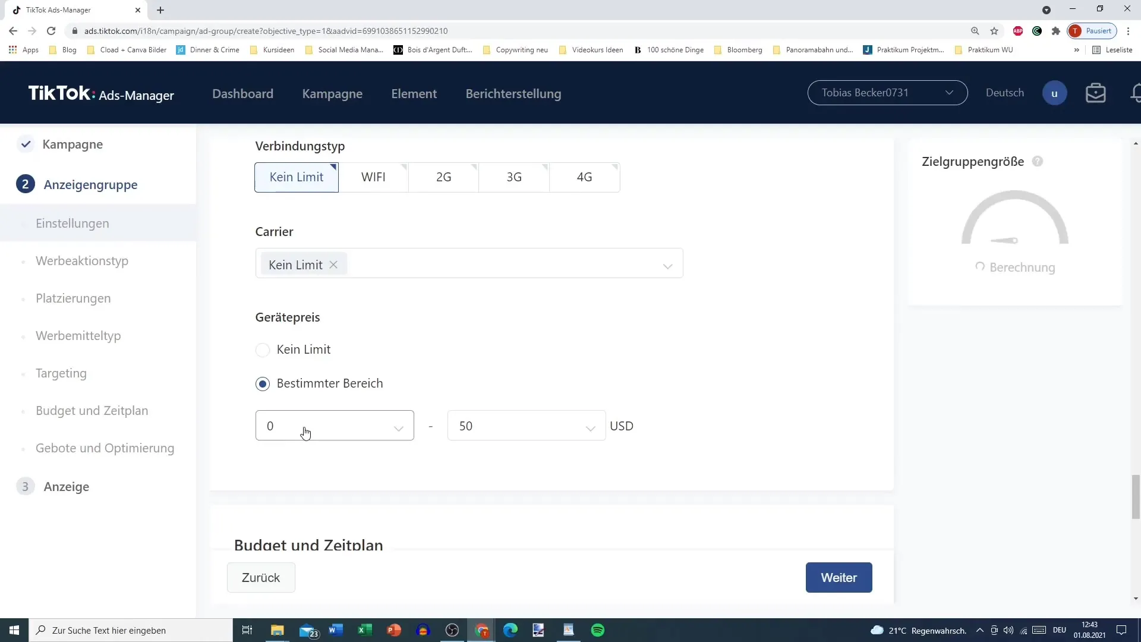Choose 2G connection type
Screen dimensions: 1141x642
(x=443, y=177)
